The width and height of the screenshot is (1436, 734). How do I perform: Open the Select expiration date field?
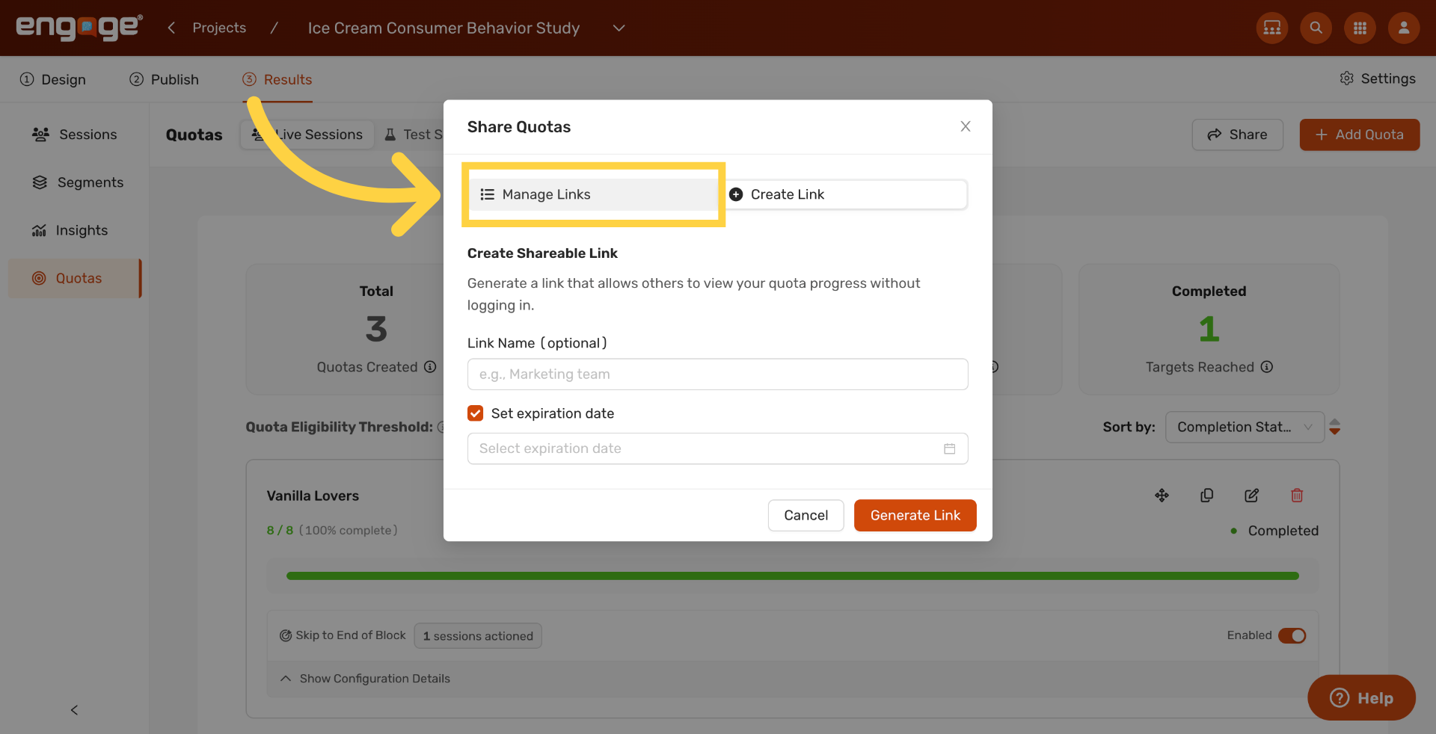(x=718, y=448)
